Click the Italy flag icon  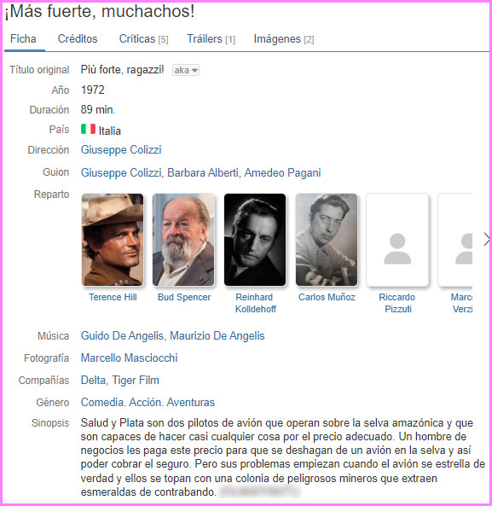click(88, 129)
